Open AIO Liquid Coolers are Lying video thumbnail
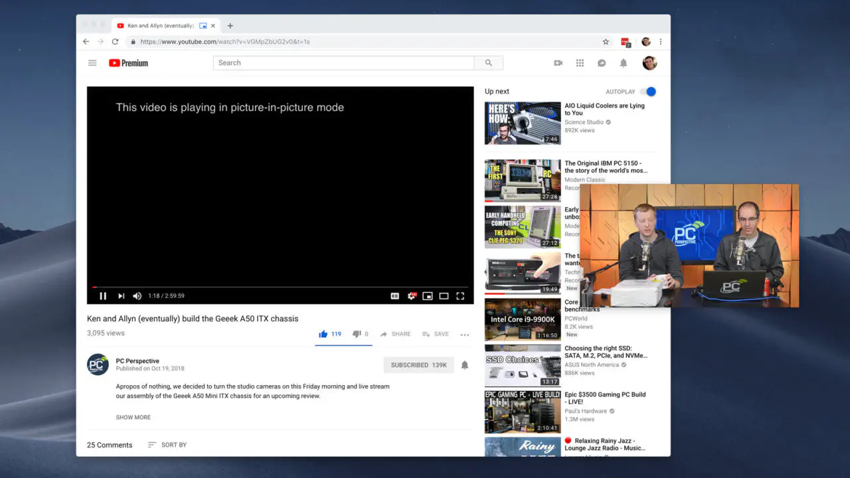850x478 pixels. [x=523, y=123]
